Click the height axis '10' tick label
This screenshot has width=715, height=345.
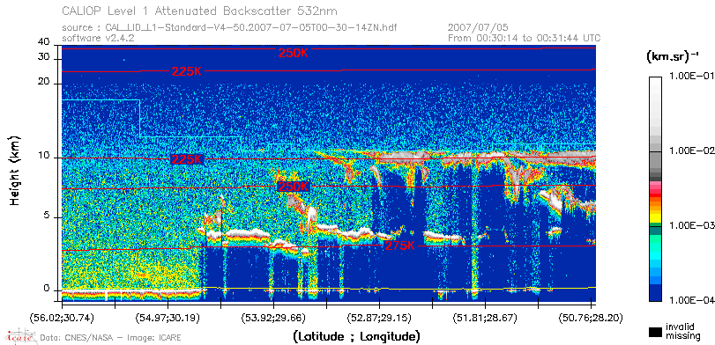pyautogui.click(x=43, y=156)
